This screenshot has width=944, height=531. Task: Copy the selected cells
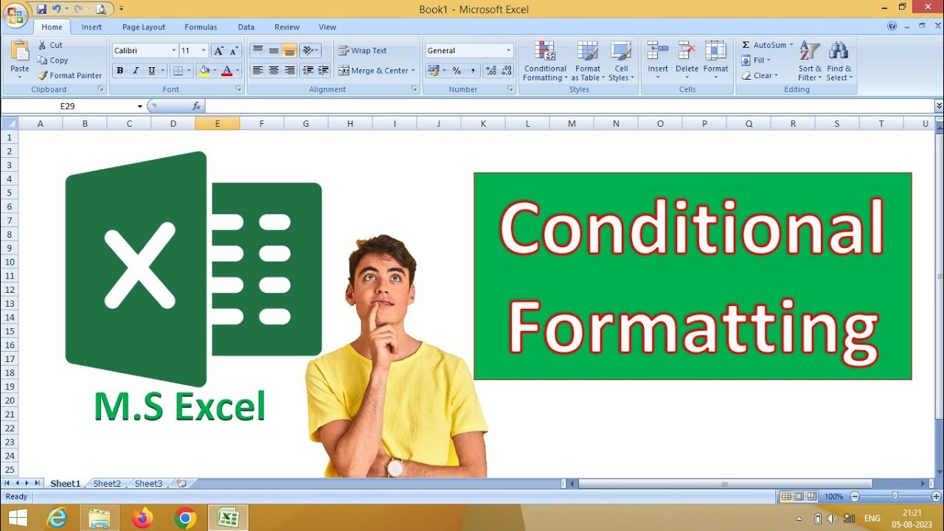[x=52, y=60]
